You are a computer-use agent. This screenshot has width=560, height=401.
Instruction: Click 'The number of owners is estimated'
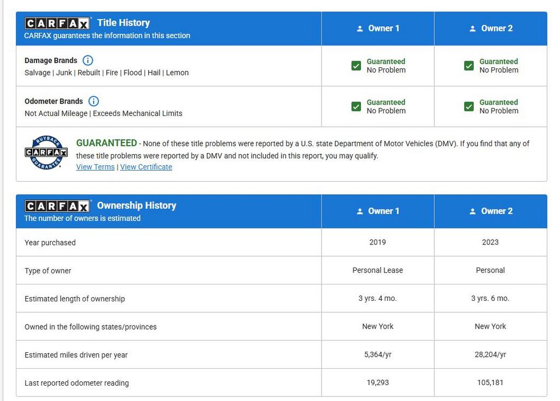(83, 218)
